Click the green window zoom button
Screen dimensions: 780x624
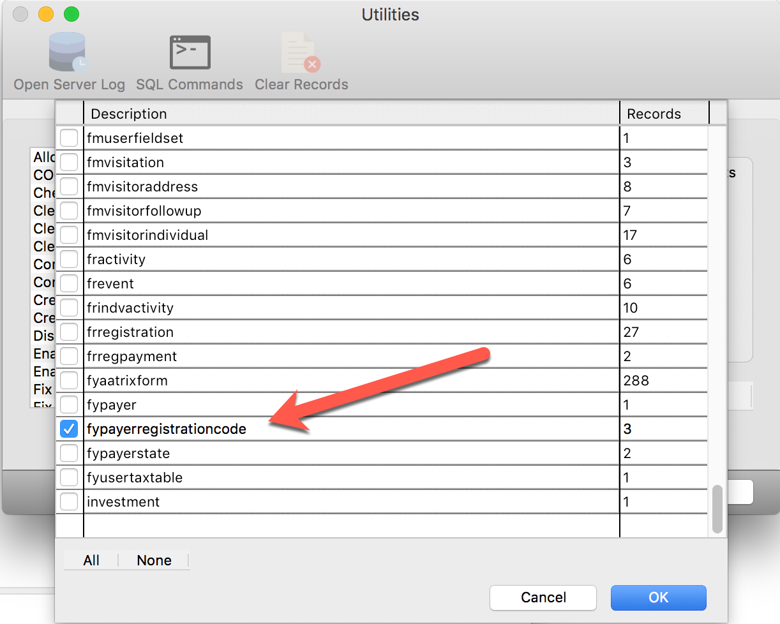tap(71, 14)
